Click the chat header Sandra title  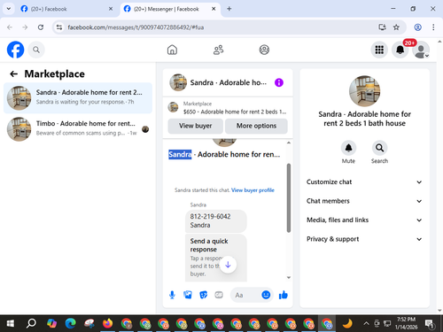(228, 82)
